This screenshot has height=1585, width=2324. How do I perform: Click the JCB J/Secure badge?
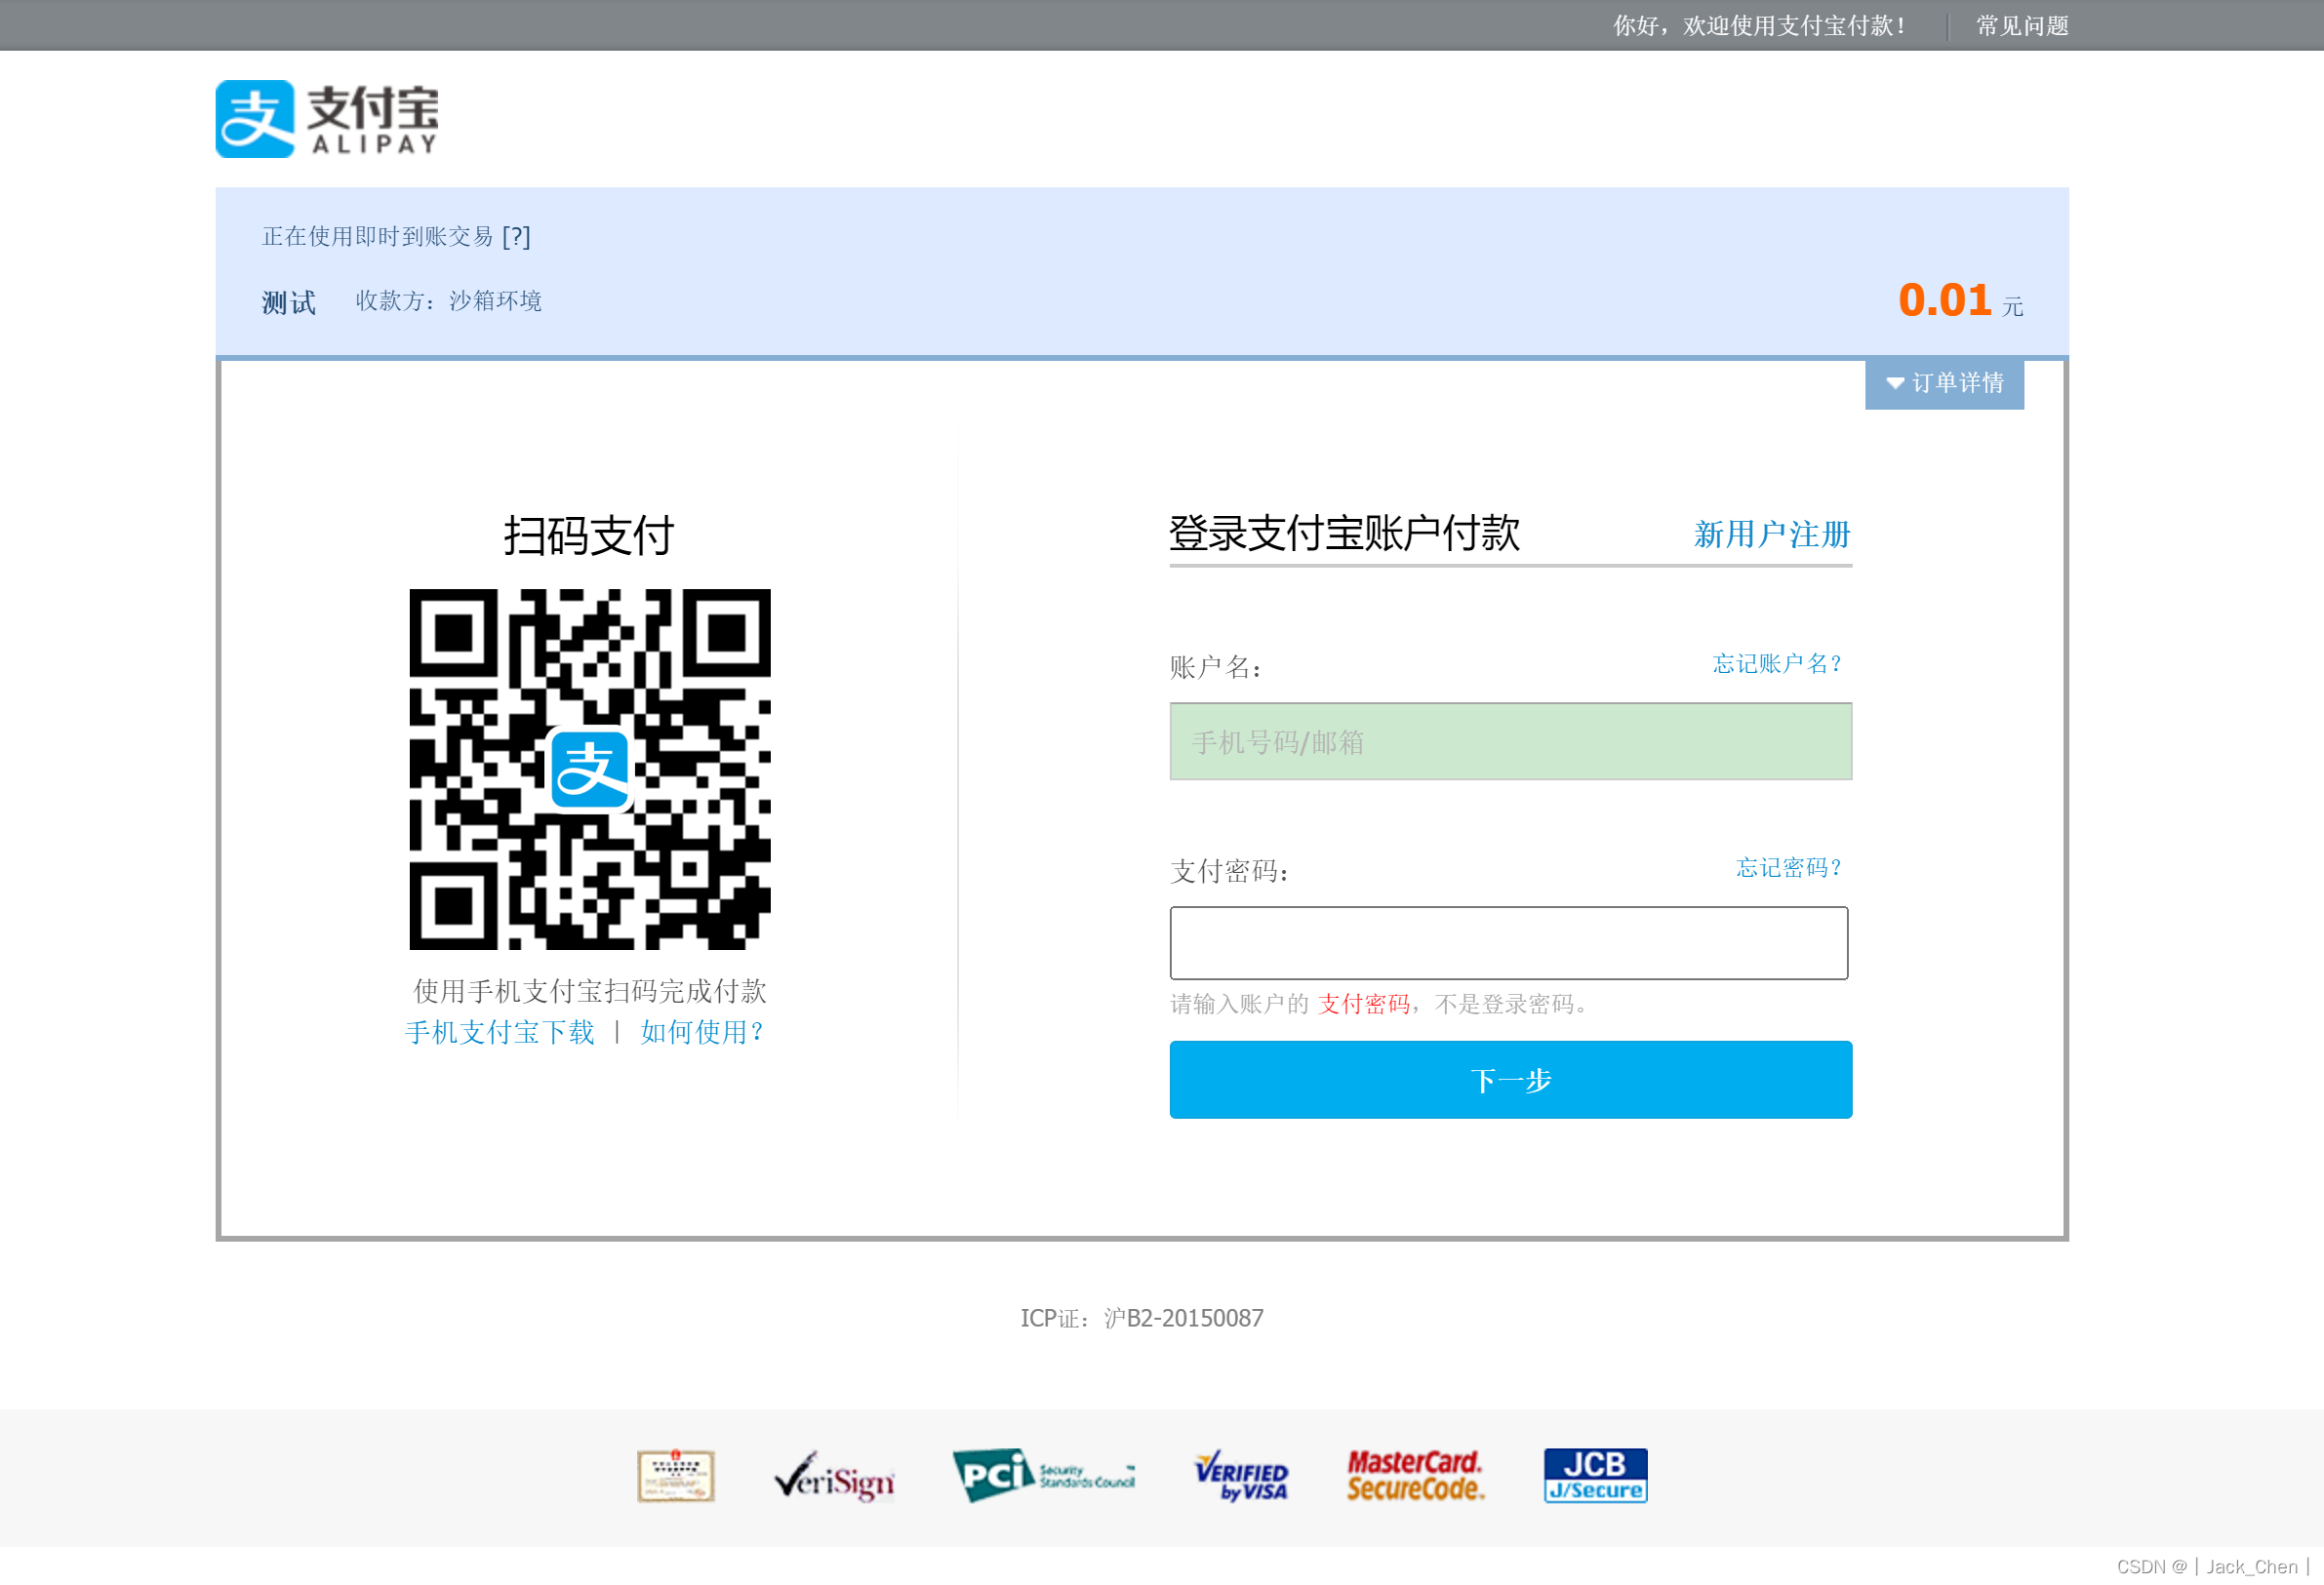(1595, 1475)
